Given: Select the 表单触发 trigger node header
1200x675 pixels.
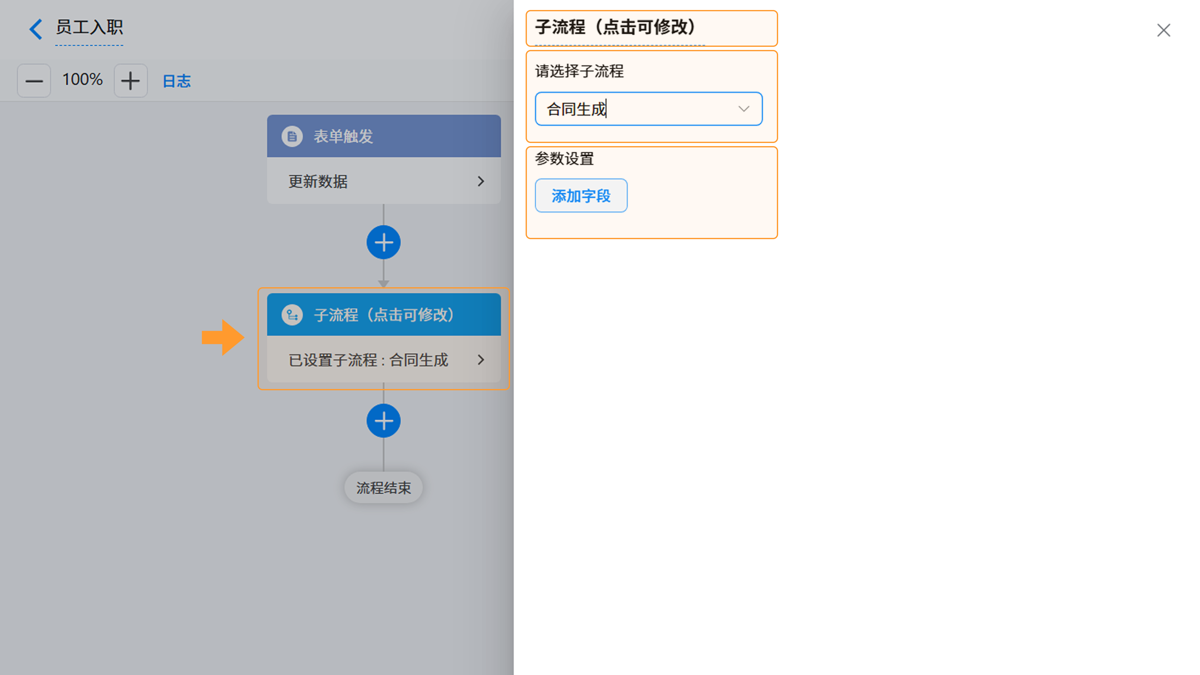Looking at the screenshot, I should pyautogui.click(x=383, y=136).
